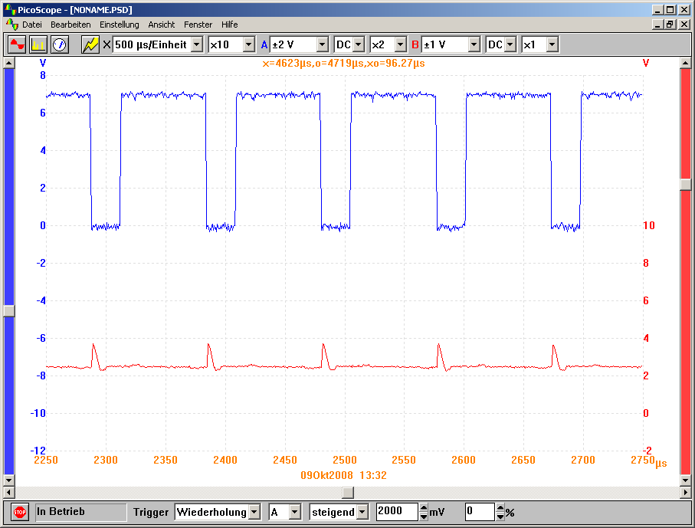Viewport: 695px width, 528px height.
Task: Click horizontal scrollbar right arrow
Action: pos(686,492)
